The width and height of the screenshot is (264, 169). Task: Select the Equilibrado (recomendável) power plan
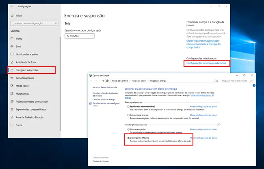tap(129, 106)
